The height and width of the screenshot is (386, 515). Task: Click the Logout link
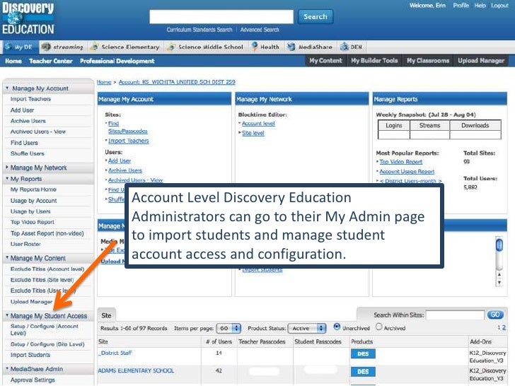coord(499,6)
